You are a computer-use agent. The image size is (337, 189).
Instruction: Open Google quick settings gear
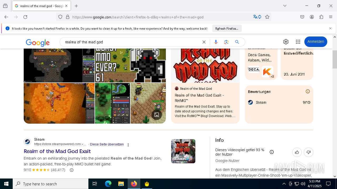286,42
